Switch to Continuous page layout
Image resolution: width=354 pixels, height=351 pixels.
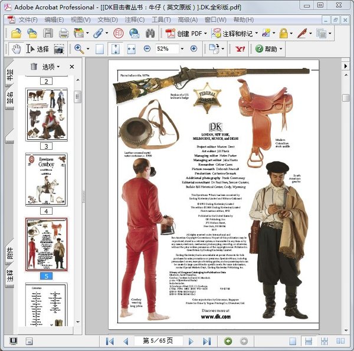click(x=307, y=341)
